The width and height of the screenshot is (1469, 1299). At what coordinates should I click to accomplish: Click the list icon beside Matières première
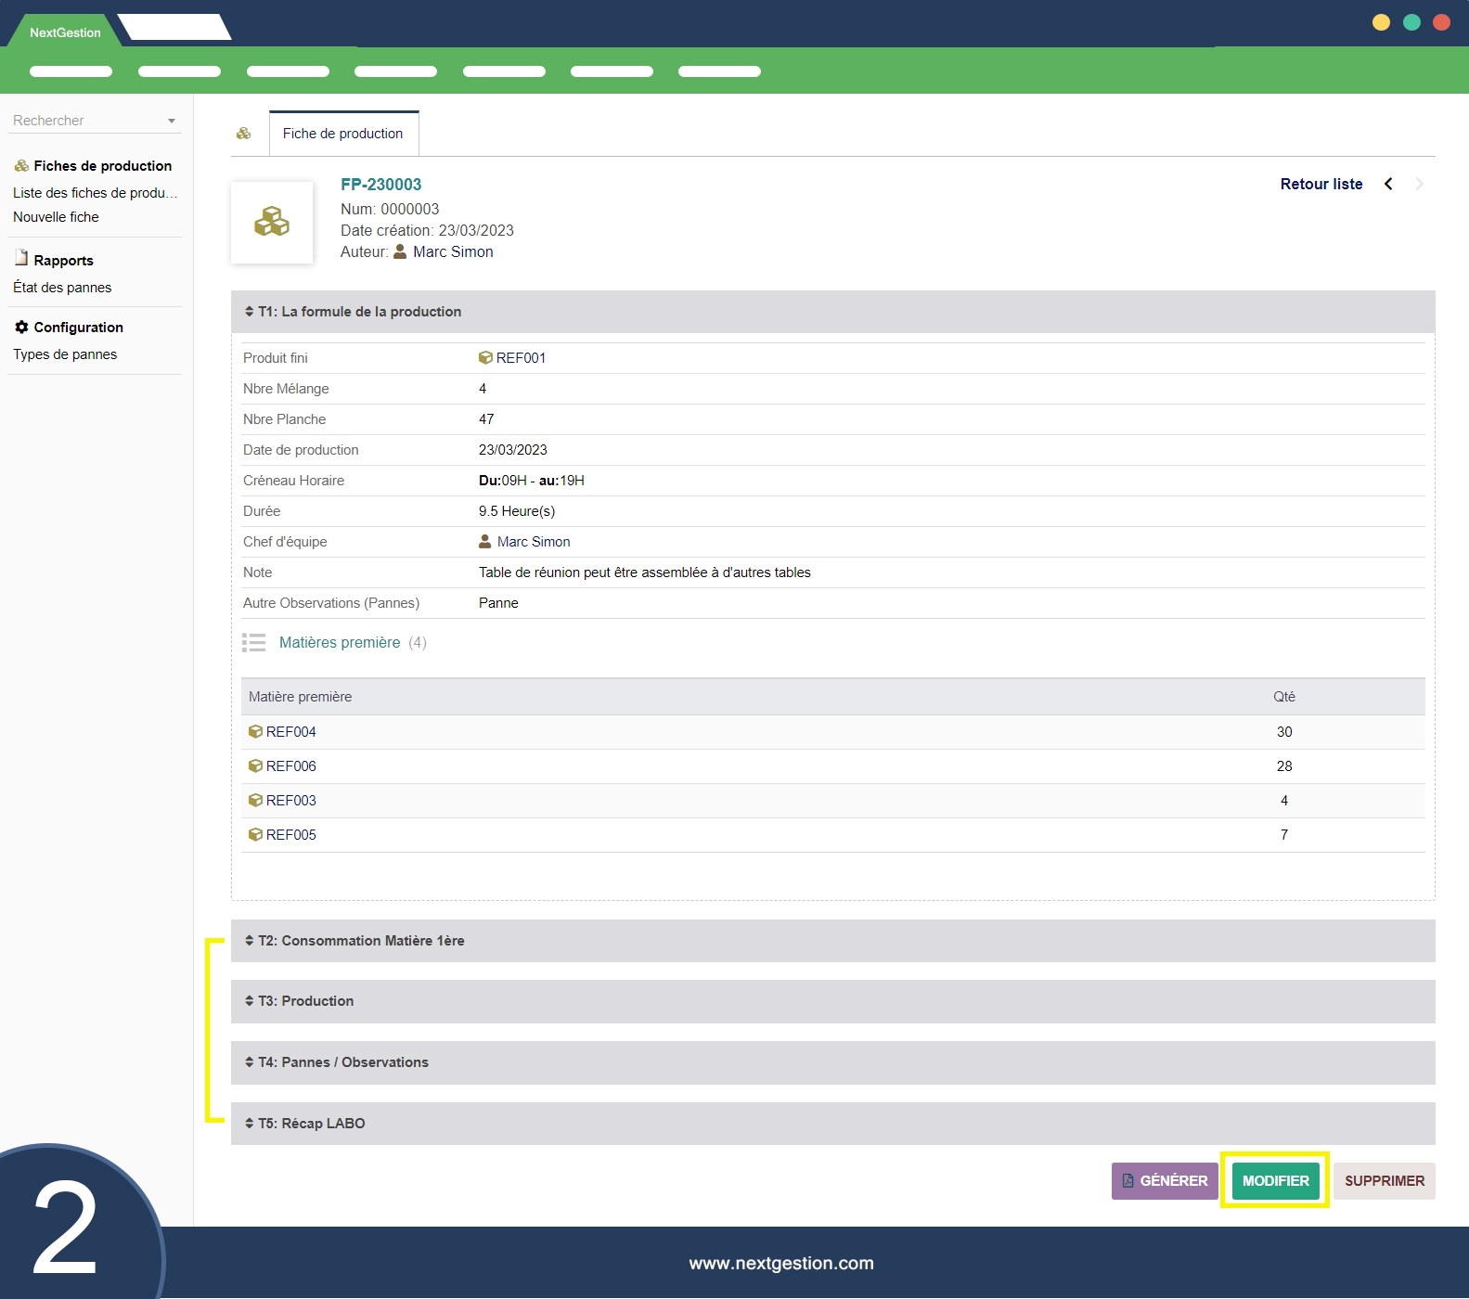point(253,642)
